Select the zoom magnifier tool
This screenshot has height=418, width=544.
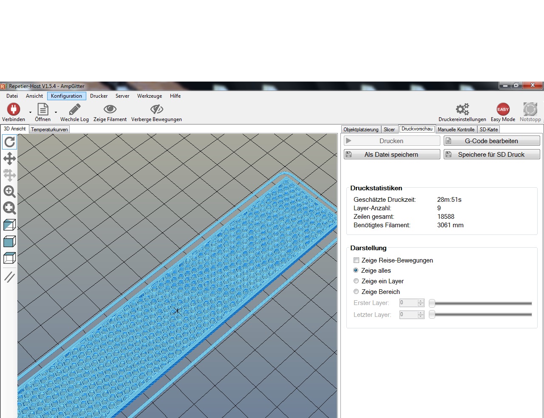point(9,192)
